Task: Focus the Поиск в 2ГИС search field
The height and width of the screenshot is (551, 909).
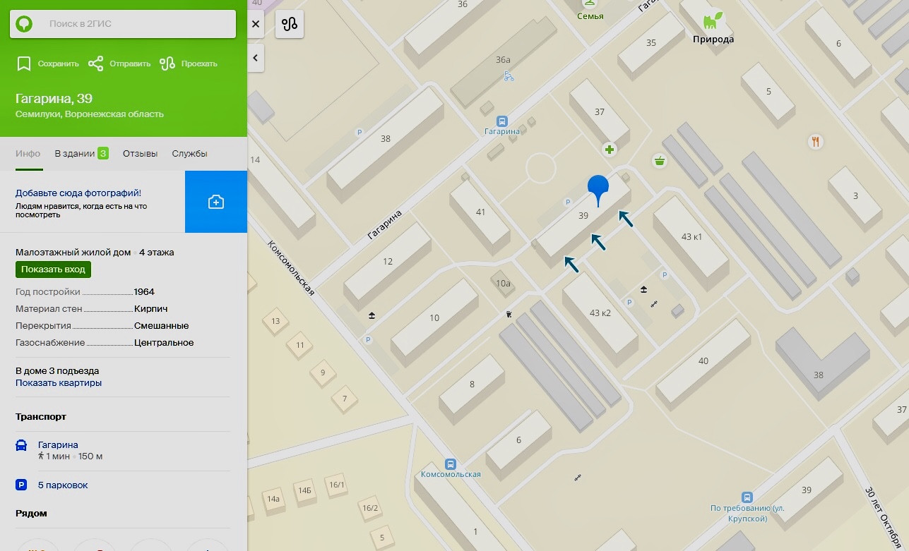Action: tap(123, 24)
